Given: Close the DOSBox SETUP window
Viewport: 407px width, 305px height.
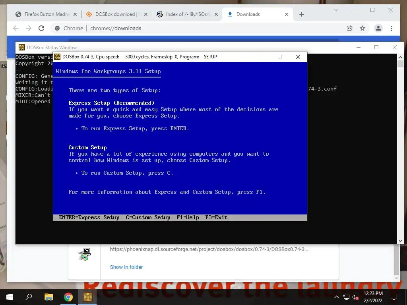Looking at the screenshot, I should coord(298,57).
